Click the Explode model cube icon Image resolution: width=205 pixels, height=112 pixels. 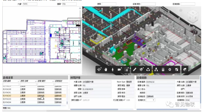tap(148, 69)
